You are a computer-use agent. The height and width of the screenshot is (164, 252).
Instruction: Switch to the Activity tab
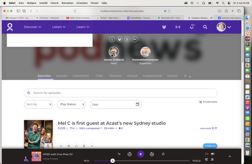(61, 76)
